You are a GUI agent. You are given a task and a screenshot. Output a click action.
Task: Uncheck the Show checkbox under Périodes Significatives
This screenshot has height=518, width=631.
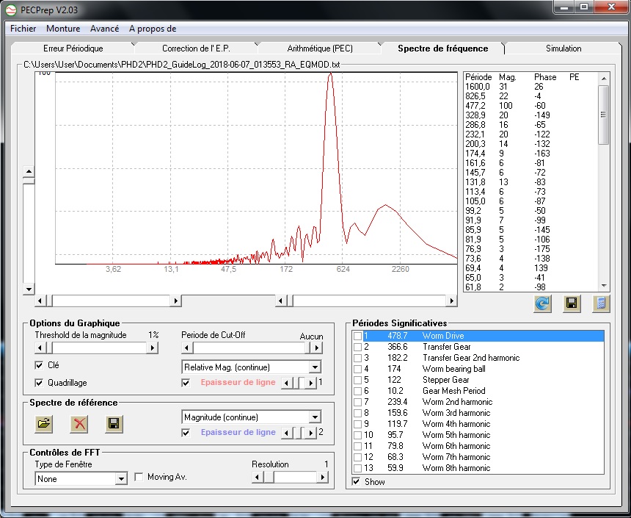356,482
